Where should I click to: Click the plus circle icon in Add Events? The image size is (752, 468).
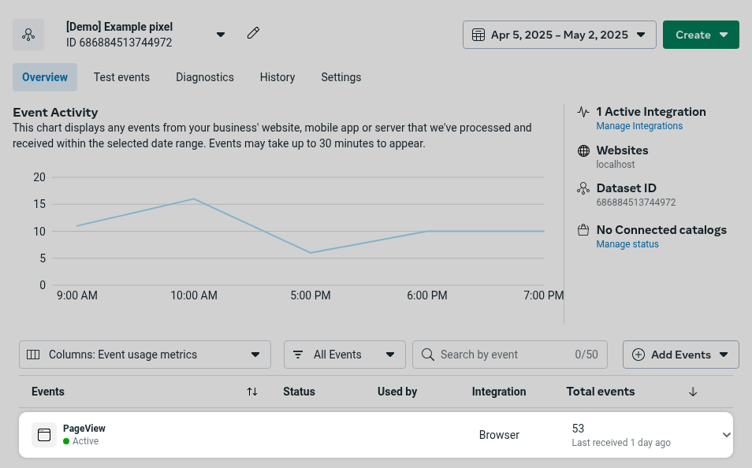638,355
